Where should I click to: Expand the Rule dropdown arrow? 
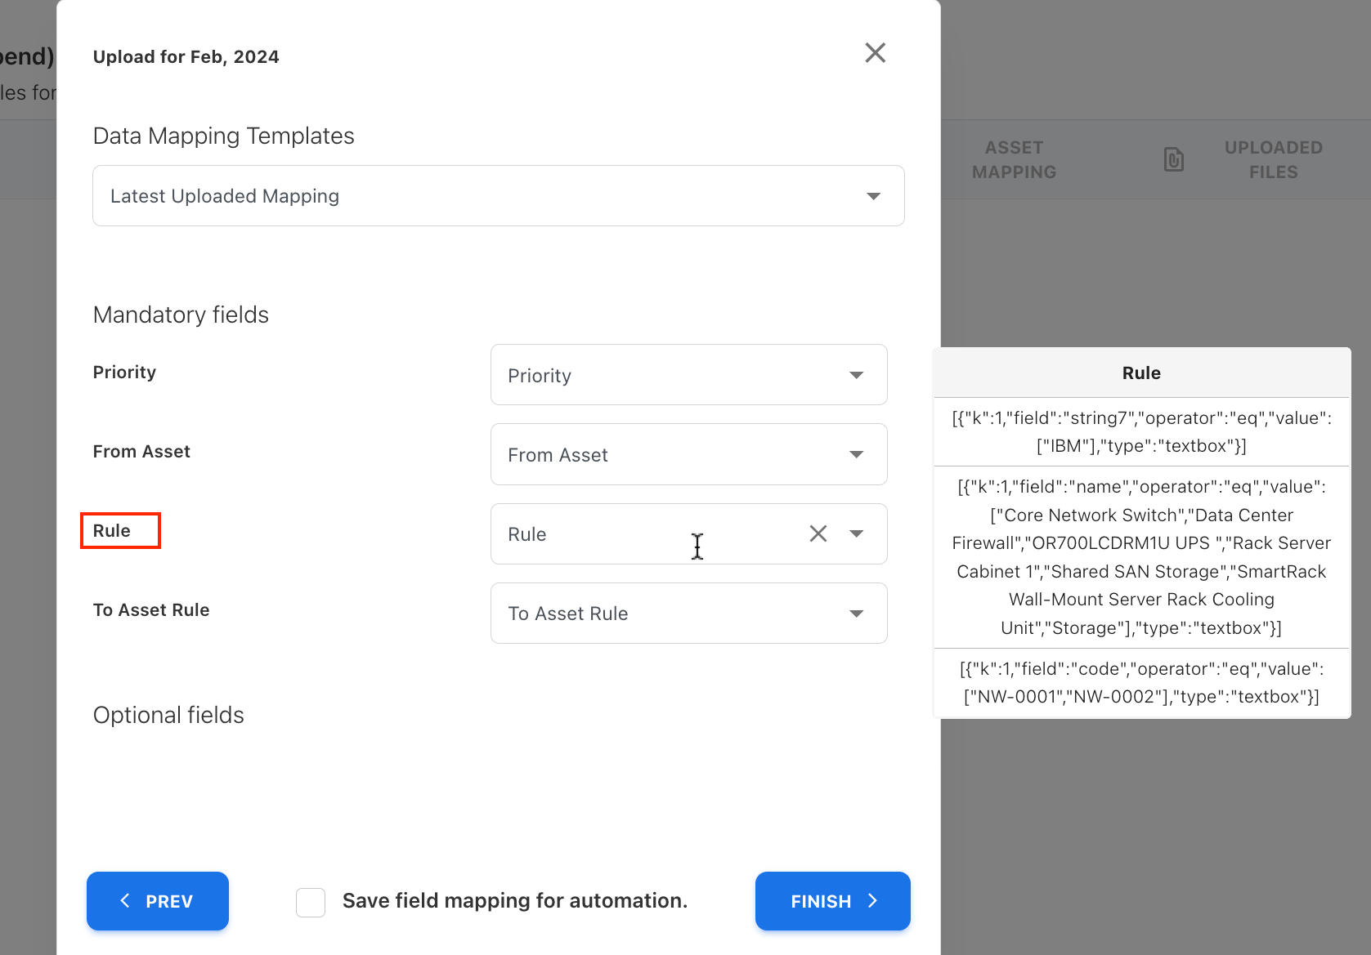click(856, 533)
